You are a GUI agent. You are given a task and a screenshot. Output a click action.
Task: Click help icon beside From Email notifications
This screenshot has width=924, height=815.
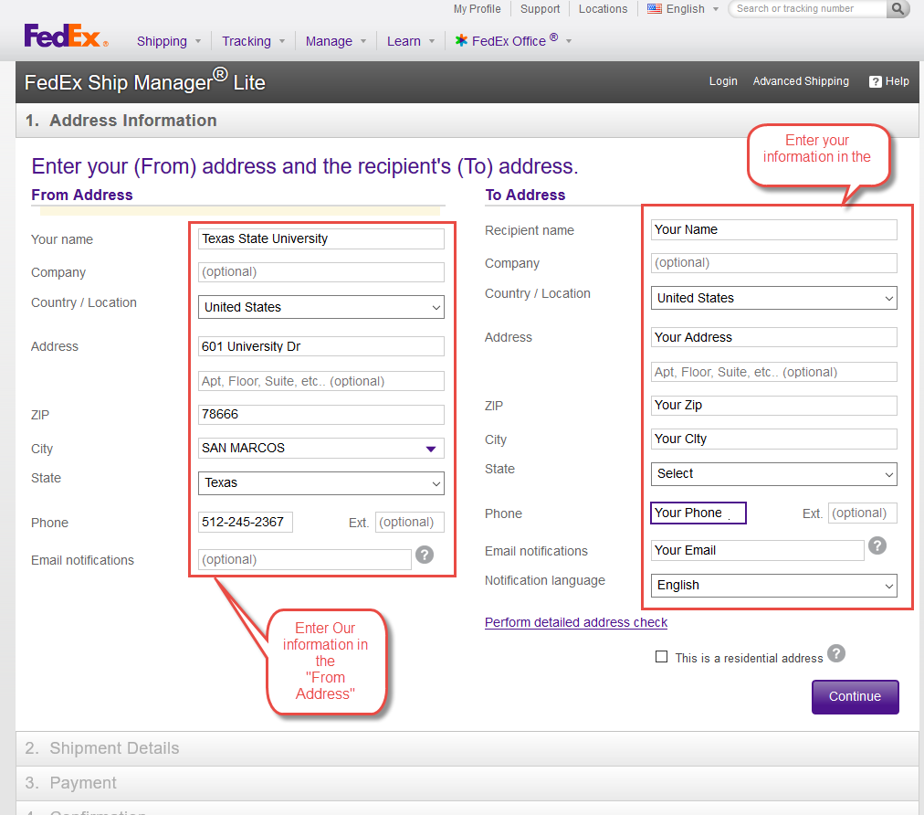(424, 555)
